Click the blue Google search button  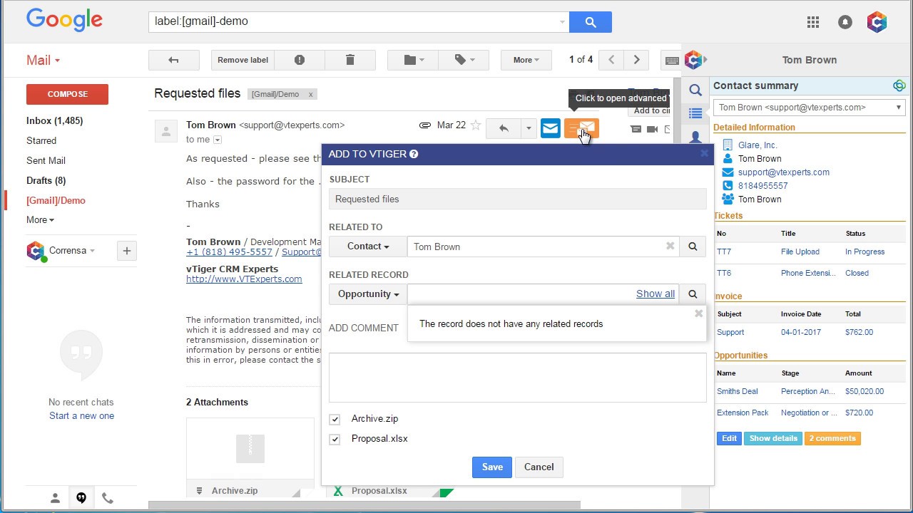click(x=591, y=21)
